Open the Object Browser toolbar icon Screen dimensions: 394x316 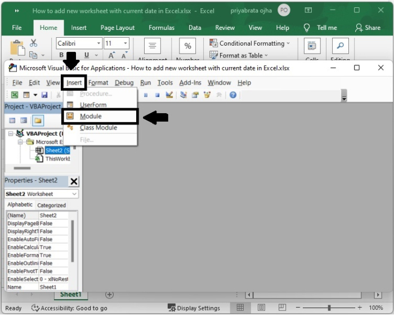click(207, 95)
